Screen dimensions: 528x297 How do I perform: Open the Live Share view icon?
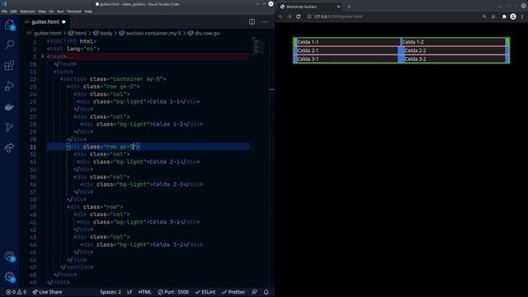[x=9, y=148]
